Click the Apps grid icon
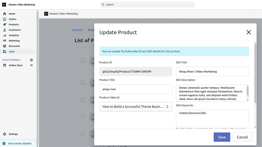The image size is (262, 147). 4,51
